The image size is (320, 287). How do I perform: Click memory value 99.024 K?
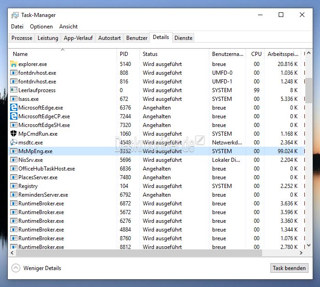coord(287,151)
